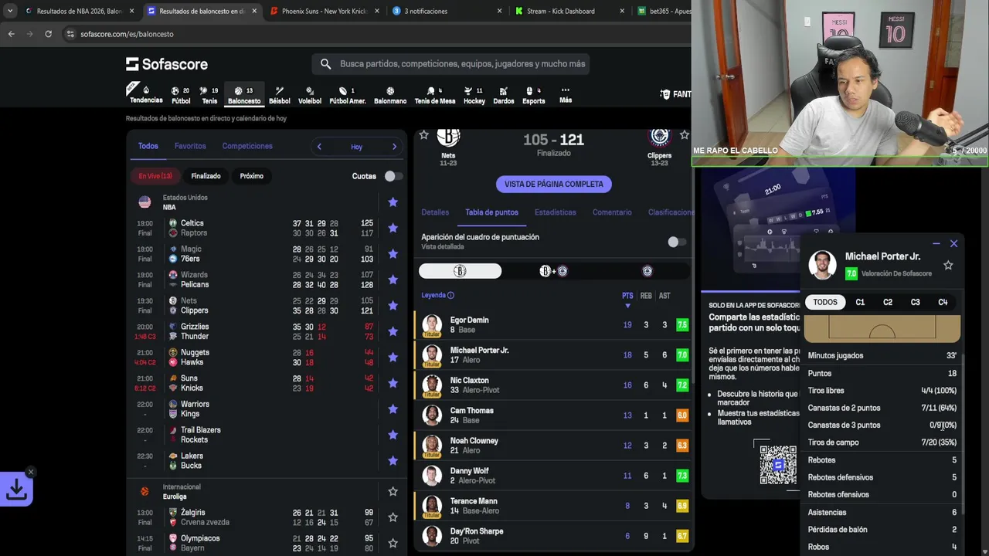Open the Detalles match tab
The image size is (989, 556).
click(435, 212)
